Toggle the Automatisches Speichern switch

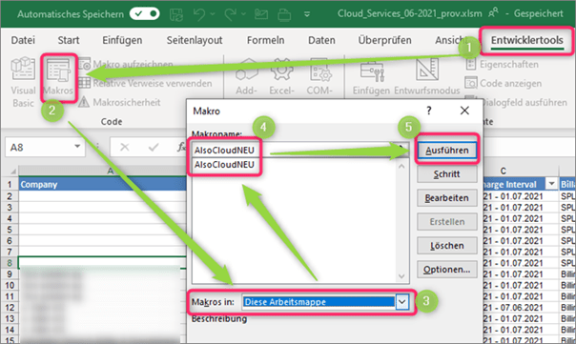point(144,14)
